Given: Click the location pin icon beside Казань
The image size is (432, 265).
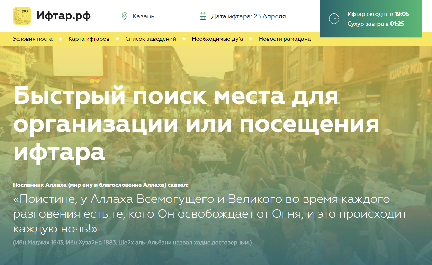Looking at the screenshot, I should (x=125, y=16).
